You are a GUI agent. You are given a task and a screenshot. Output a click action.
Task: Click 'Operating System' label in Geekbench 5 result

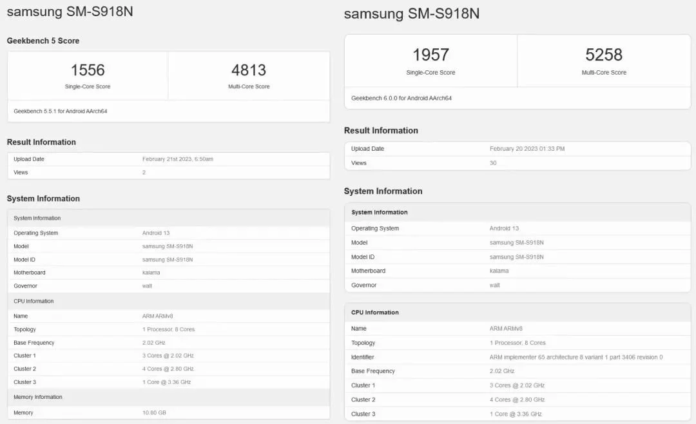tap(35, 233)
